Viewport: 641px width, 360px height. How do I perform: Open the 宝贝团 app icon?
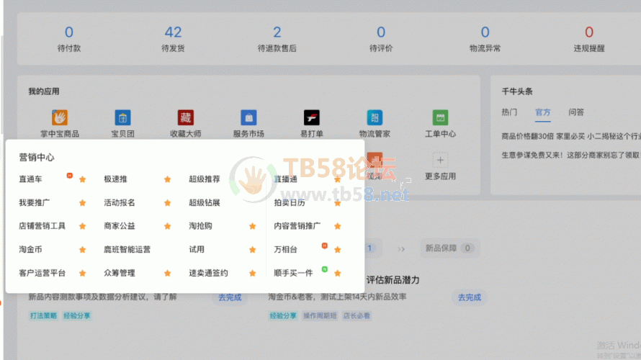pyautogui.click(x=122, y=117)
